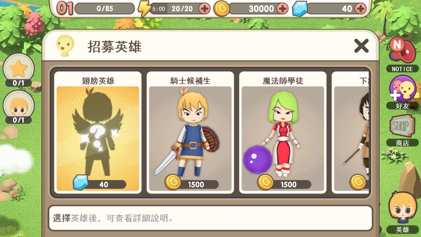This screenshot has height=237, width=421.
Task: Add energy with the plus next to 20/20
Action: point(205,9)
